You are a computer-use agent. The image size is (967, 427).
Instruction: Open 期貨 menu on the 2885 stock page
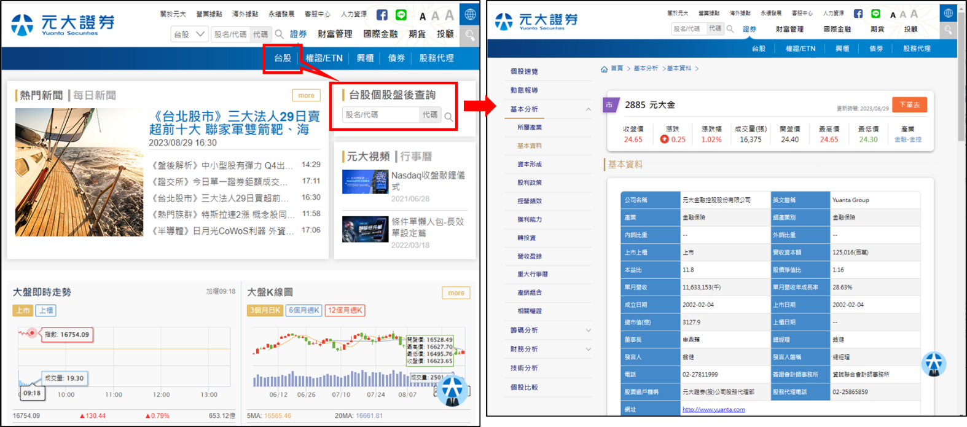click(x=877, y=29)
